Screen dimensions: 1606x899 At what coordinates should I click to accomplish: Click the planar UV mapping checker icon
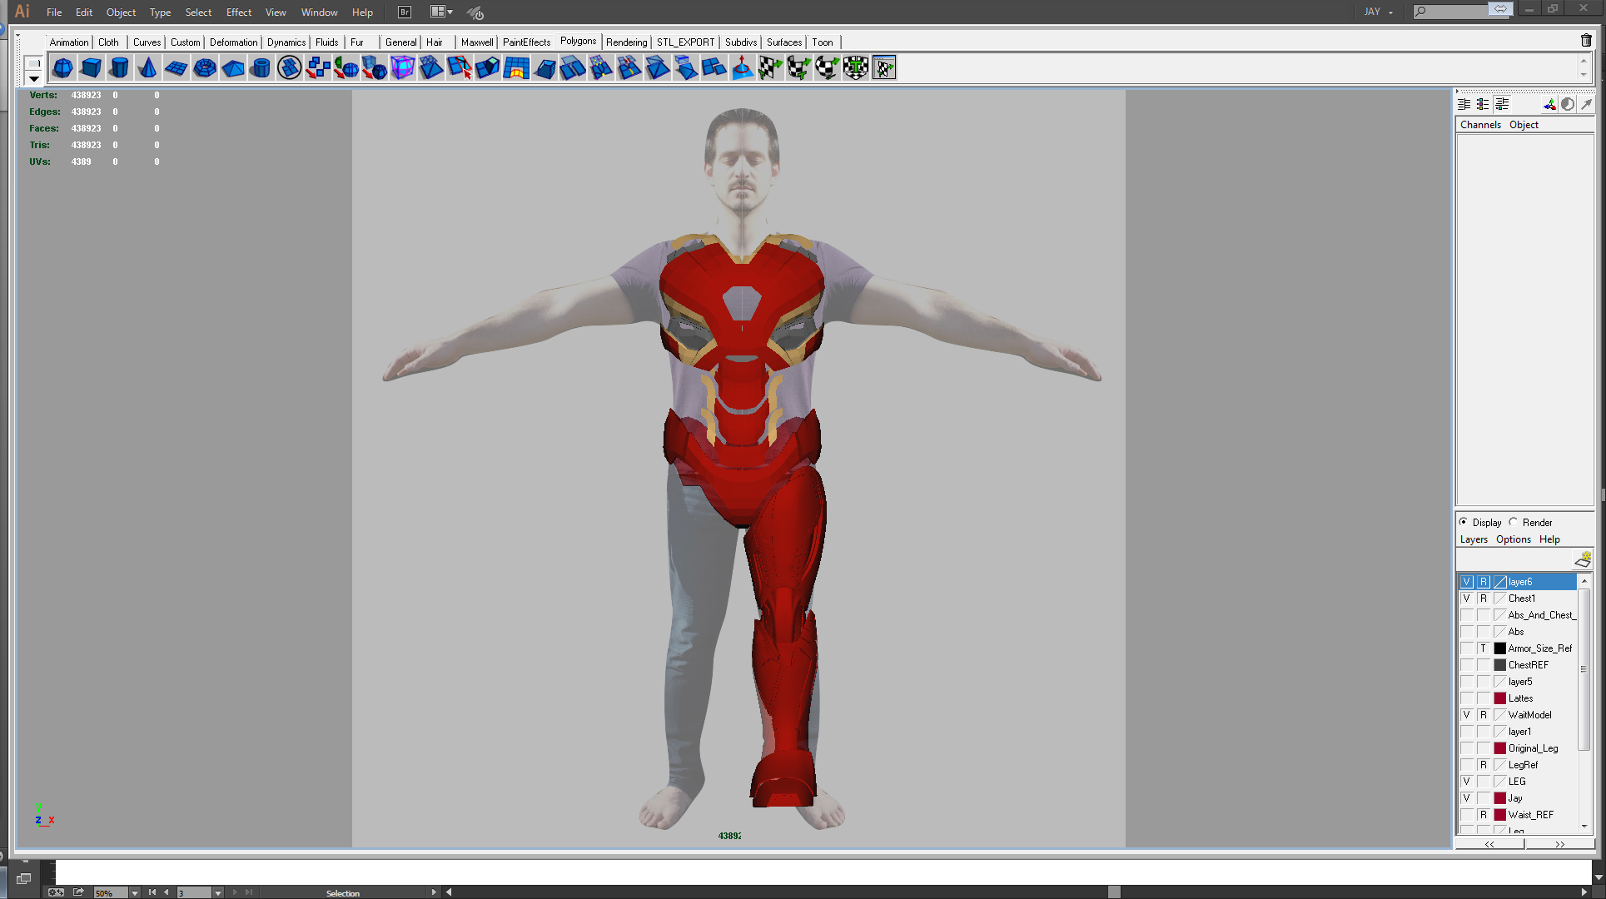770,67
